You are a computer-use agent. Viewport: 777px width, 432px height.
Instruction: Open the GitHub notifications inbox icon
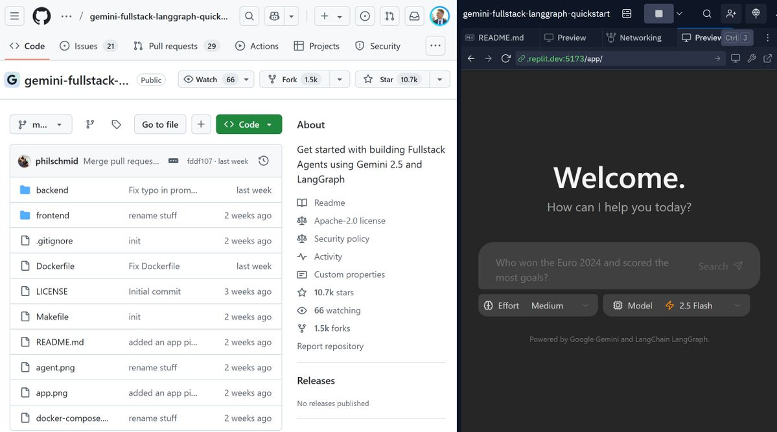coord(414,16)
